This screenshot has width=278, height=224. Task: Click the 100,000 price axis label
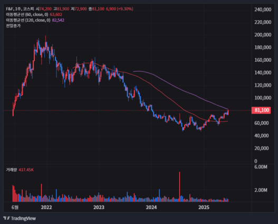263,98
